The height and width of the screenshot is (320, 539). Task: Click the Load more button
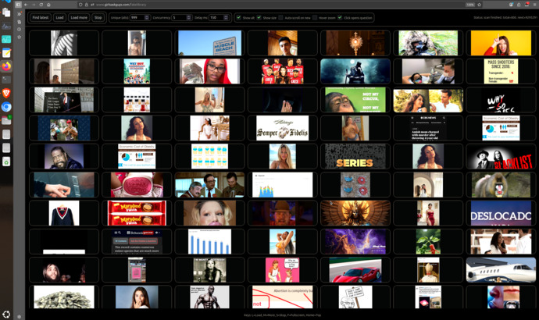pos(79,17)
